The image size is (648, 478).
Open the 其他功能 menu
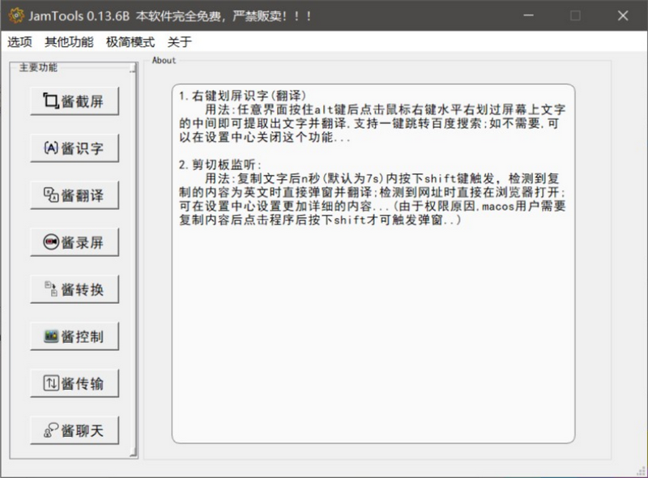pyautogui.click(x=69, y=42)
